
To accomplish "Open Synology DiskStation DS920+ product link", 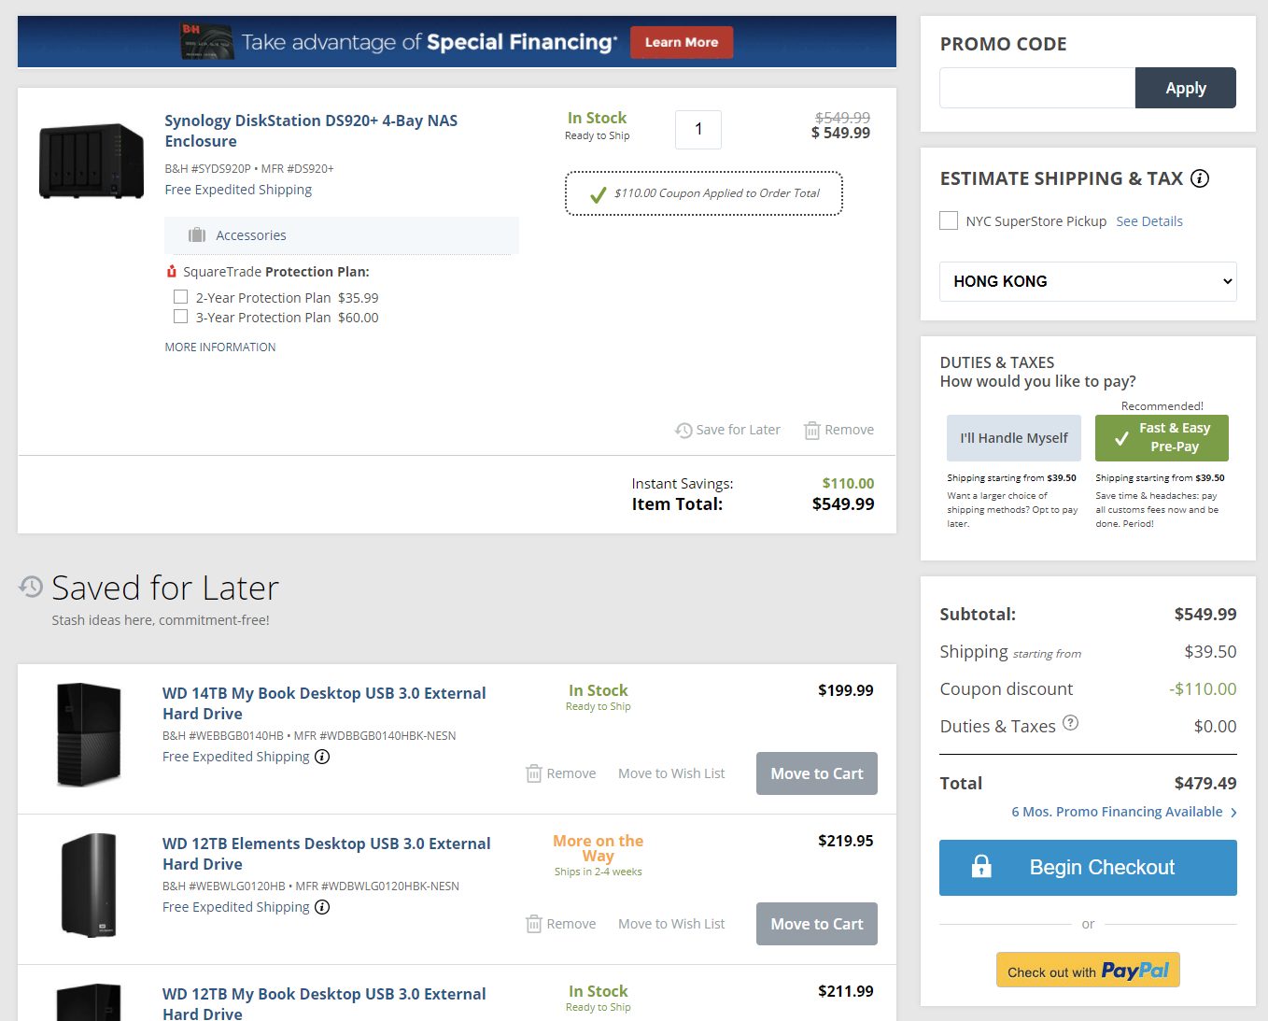I will (311, 131).
